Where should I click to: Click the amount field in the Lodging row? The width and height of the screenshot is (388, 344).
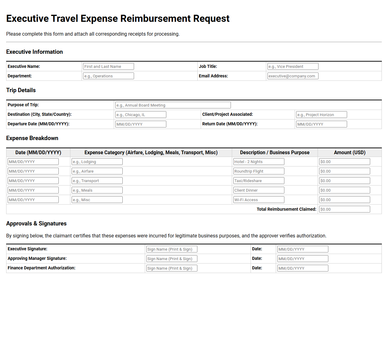(x=345, y=162)
